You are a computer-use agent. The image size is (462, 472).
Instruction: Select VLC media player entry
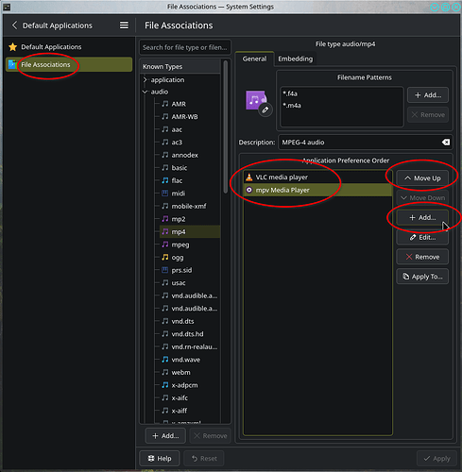[x=317, y=177]
